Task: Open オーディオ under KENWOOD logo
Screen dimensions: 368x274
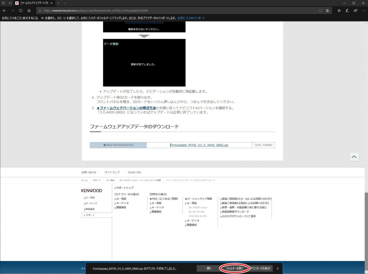Action: 91,203
